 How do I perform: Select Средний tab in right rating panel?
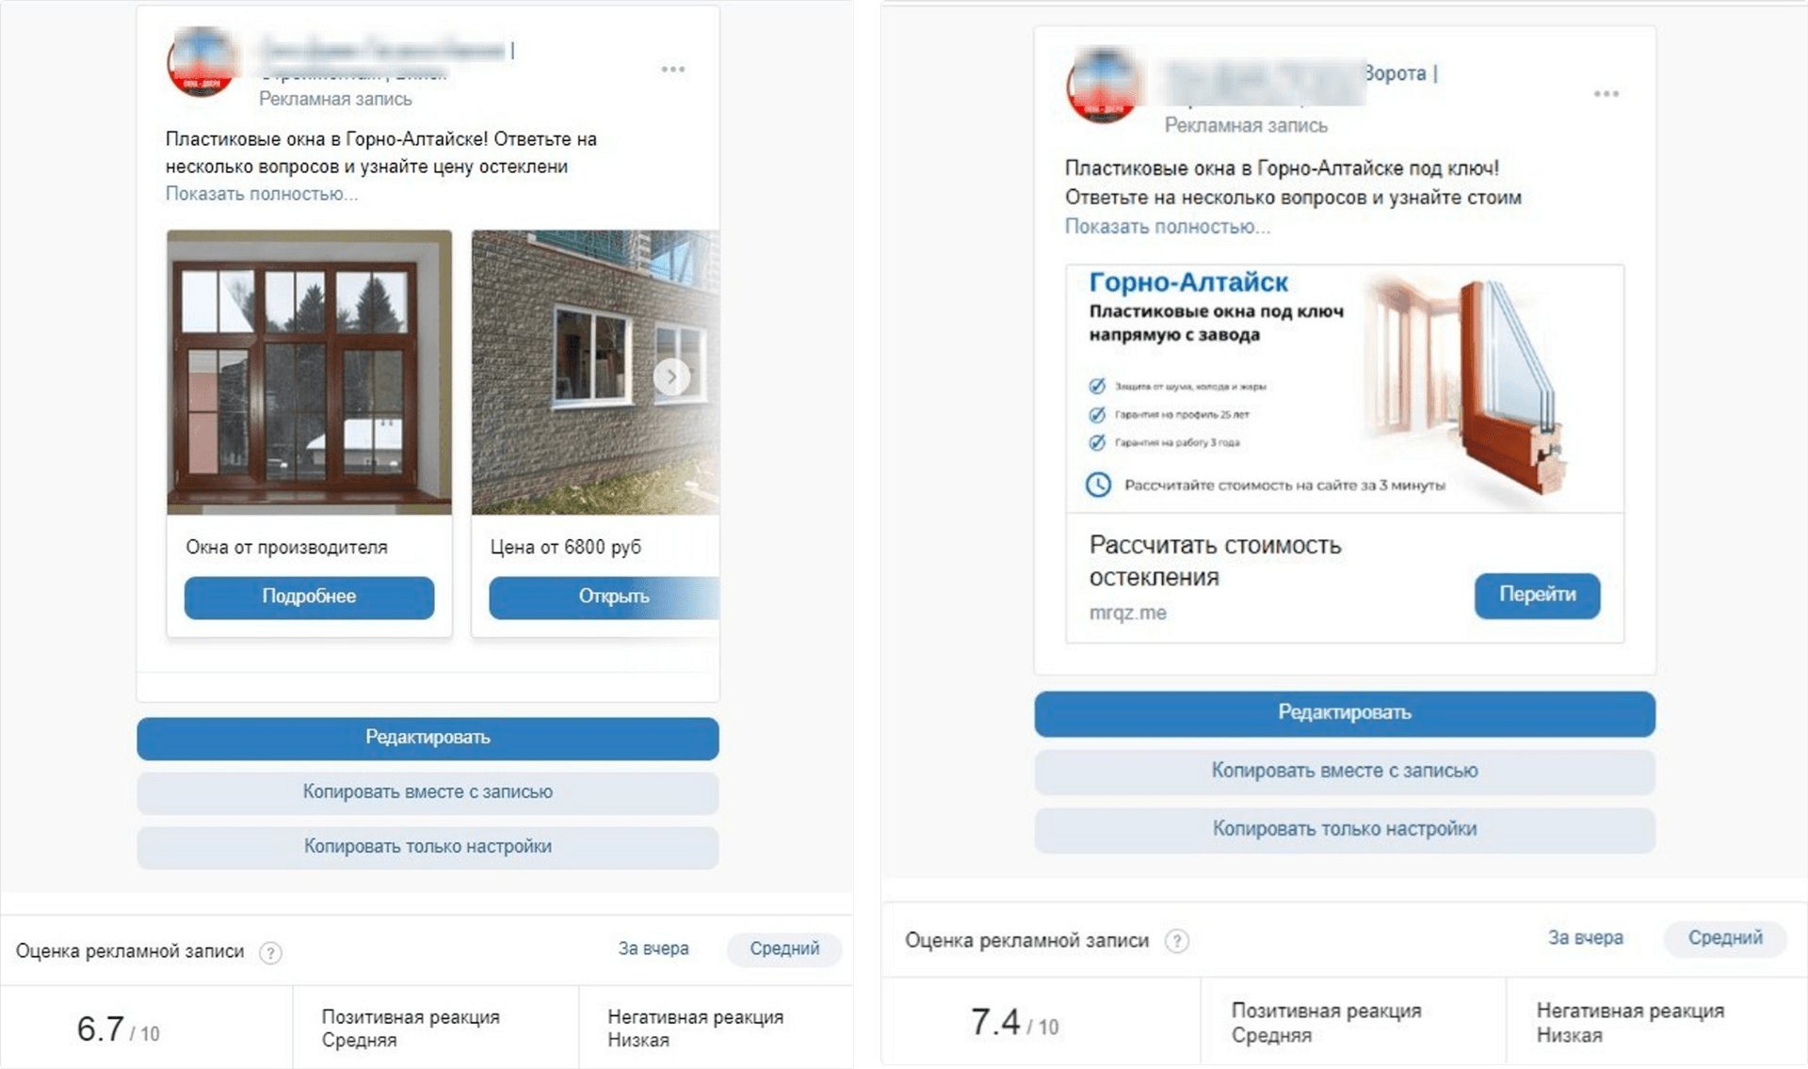[x=1725, y=938]
